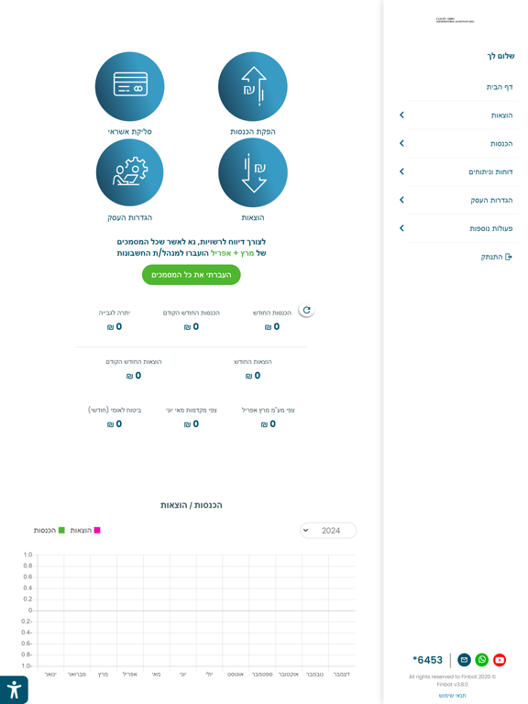Expand the הוצאות sidebar chevron

(401, 115)
